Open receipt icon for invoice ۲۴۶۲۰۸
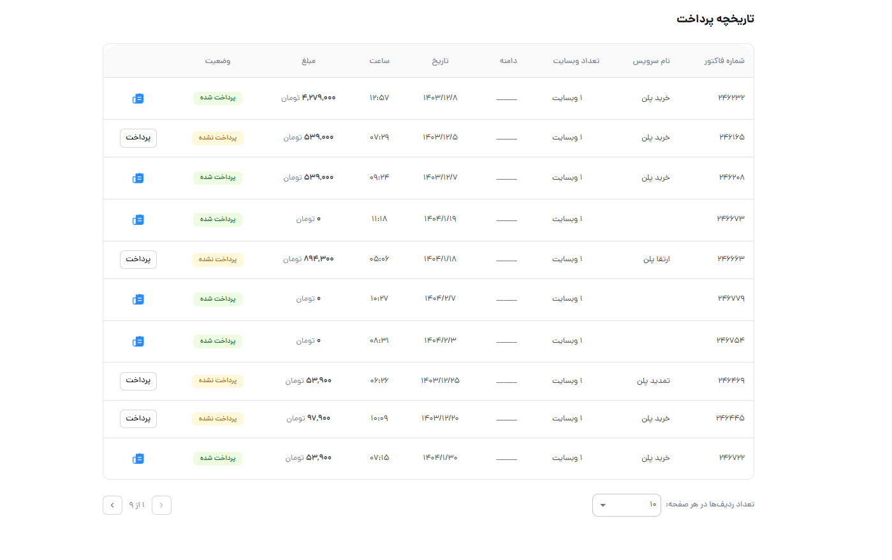The image size is (892, 560). pyautogui.click(x=138, y=178)
